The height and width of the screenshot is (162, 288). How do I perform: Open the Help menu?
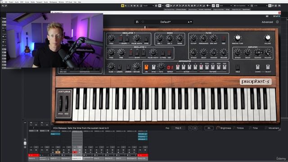pos(80,2)
